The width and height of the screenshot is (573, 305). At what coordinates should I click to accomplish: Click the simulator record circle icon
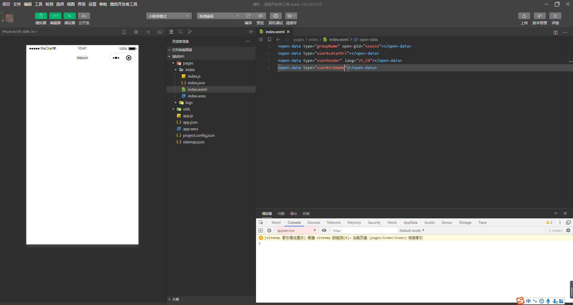point(136,32)
